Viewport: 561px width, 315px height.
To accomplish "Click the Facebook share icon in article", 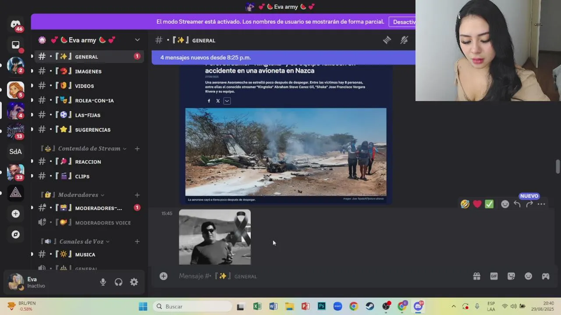I will click(209, 101).
